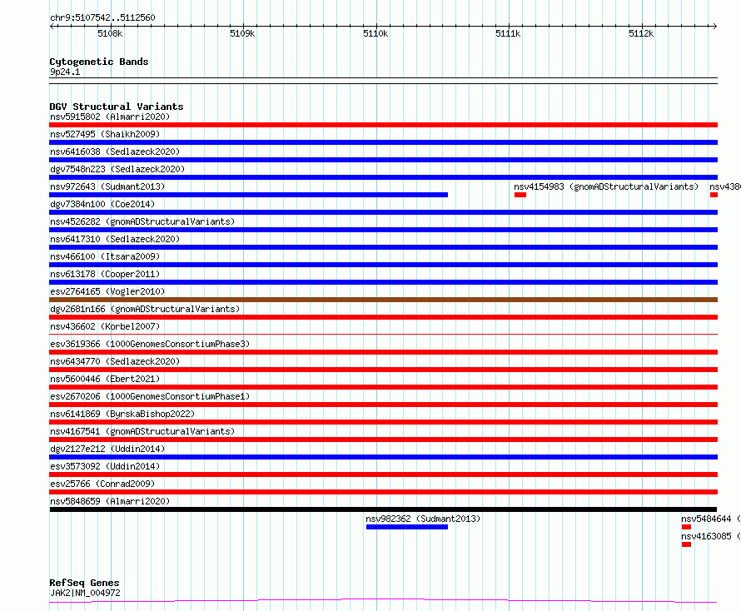Select the 9p24.1 band label
Screen dimensions: 741x611
[x=65, y=72]
